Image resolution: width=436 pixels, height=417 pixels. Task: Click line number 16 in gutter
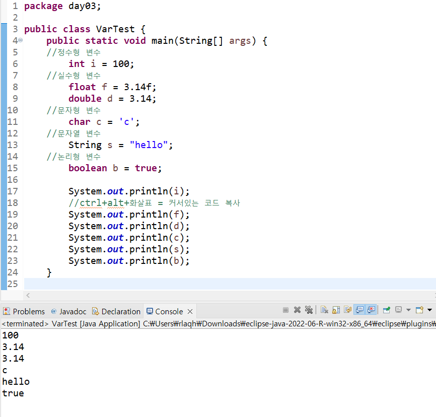pyautogui.click(x=13, y=179)
